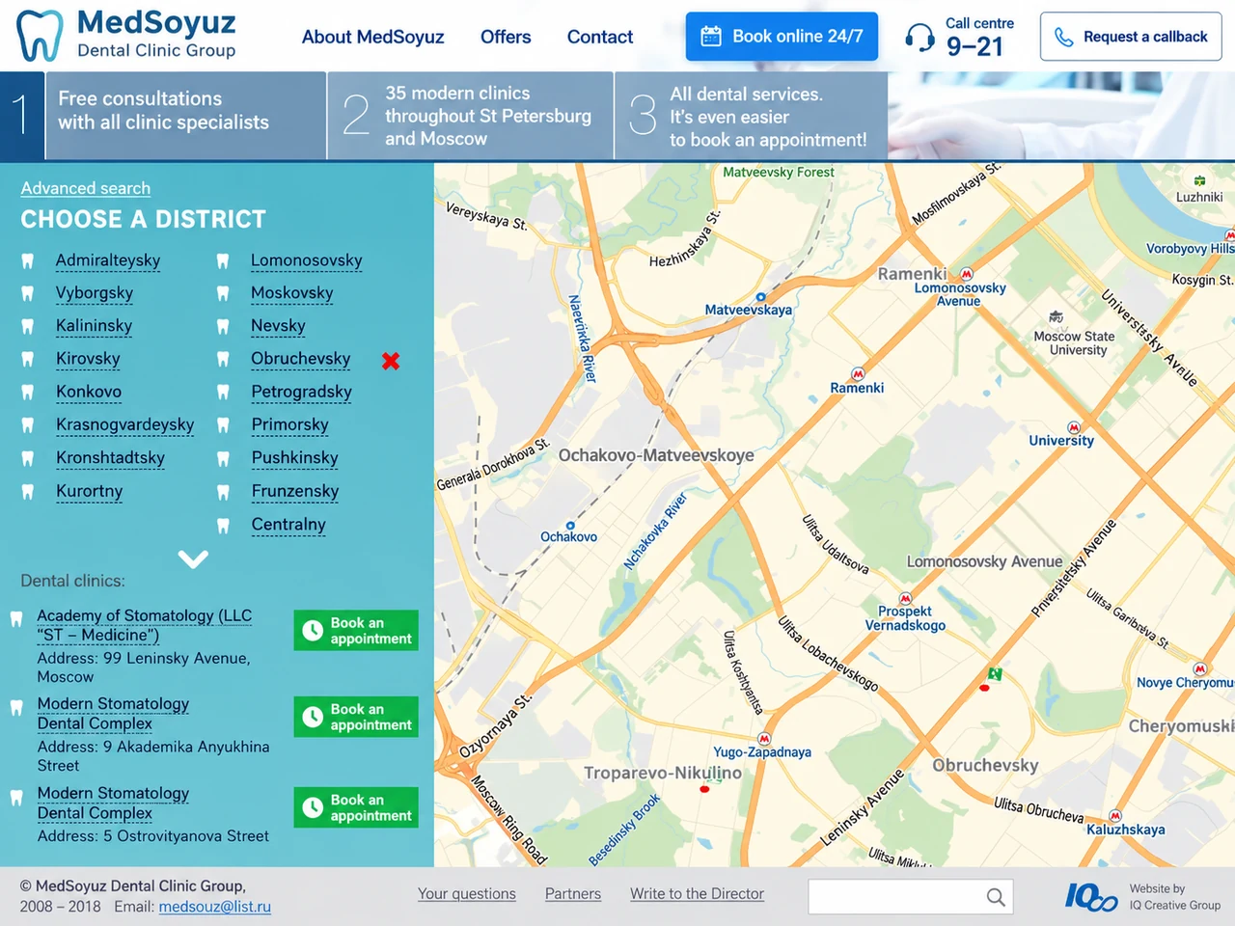Click the Ochakovo railway station marker
This screenshot has height=926, width=1235.
570,526
